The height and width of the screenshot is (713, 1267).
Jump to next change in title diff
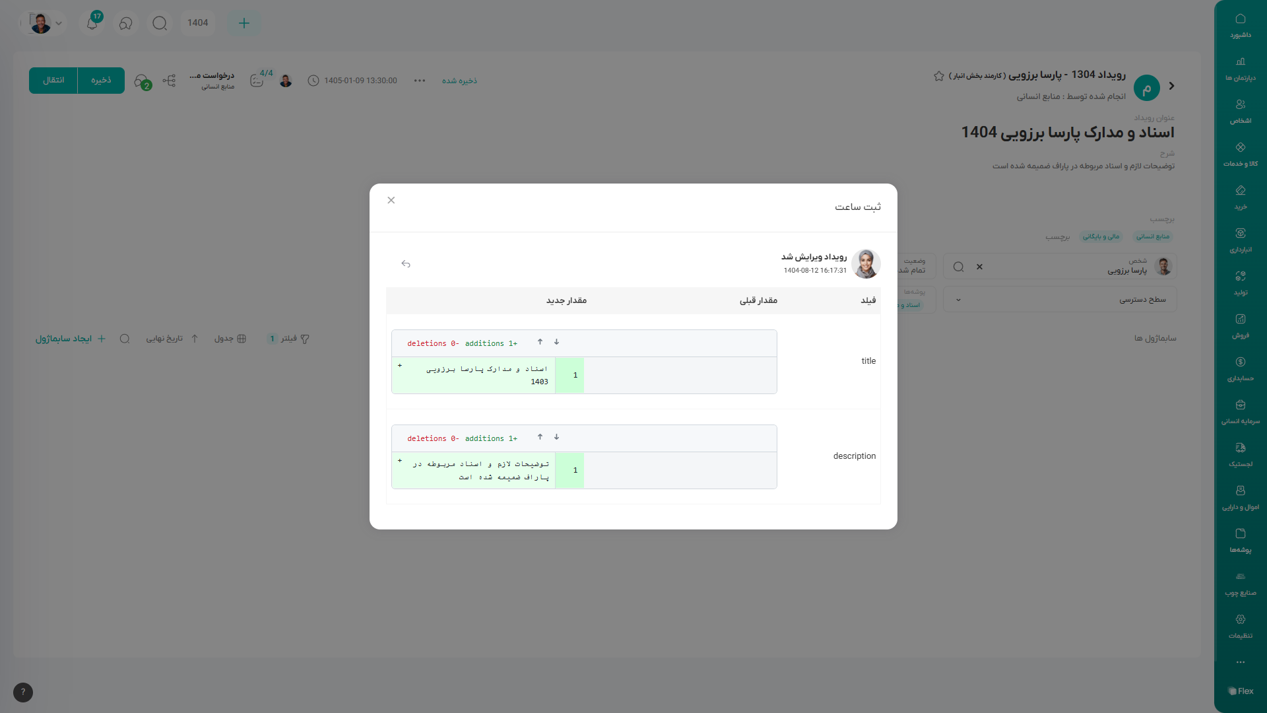point(556,342)
